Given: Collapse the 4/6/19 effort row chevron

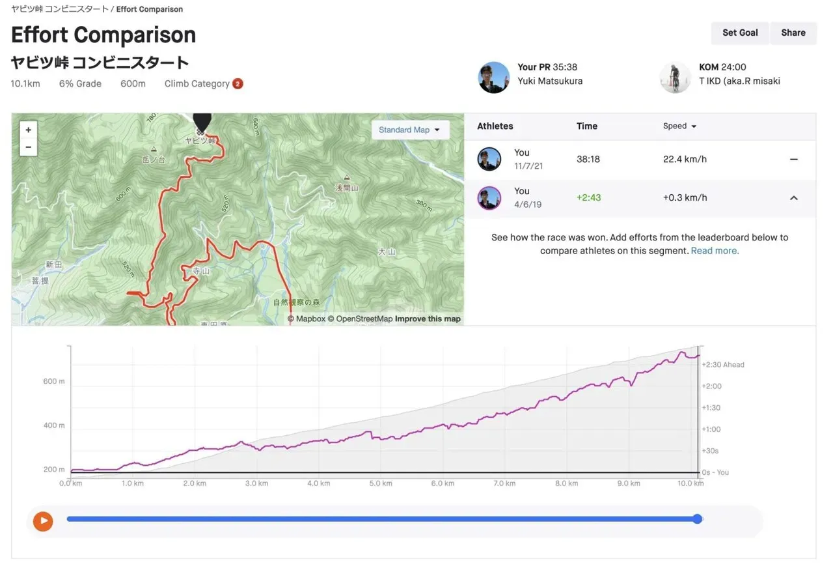Looking at the screenshot, I should [x=793, y=198].
